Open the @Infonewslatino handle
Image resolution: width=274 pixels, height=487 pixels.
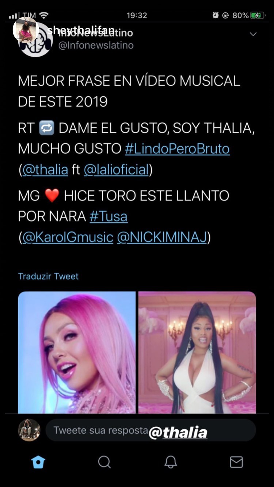point(96,46)
